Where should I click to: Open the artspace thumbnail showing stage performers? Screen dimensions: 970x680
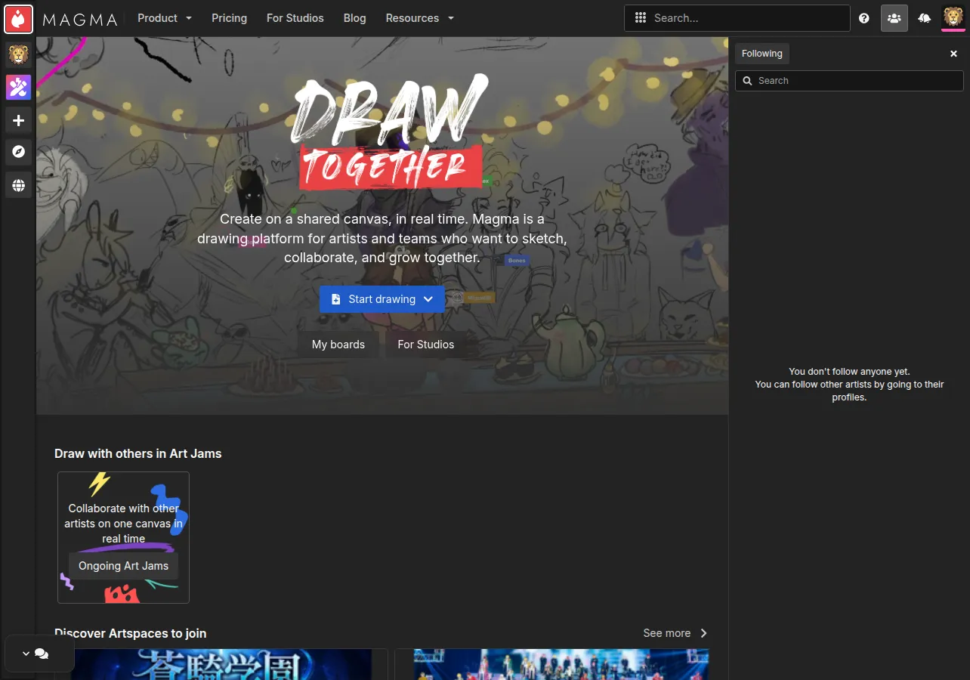(561, 664)
